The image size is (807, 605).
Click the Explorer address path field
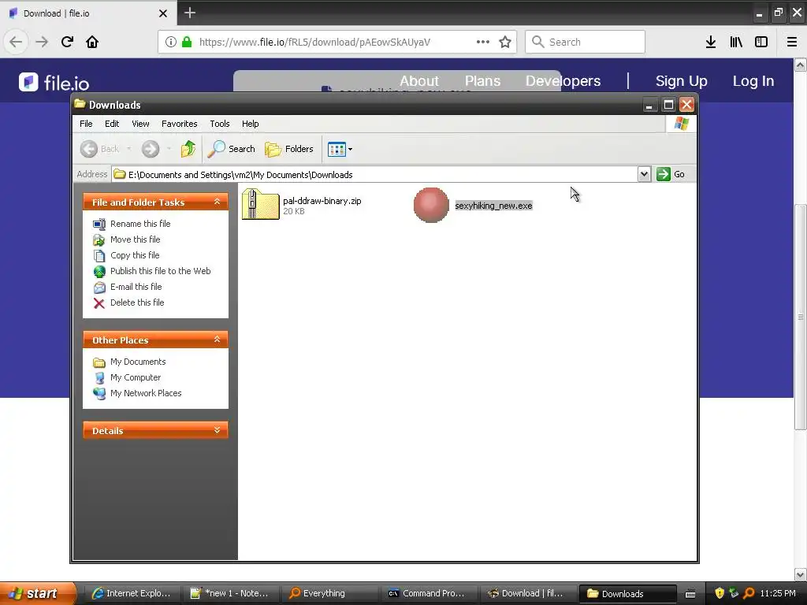[374, 174]
